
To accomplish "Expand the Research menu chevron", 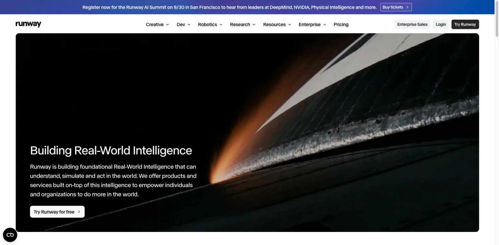I will tap(254, 25).
